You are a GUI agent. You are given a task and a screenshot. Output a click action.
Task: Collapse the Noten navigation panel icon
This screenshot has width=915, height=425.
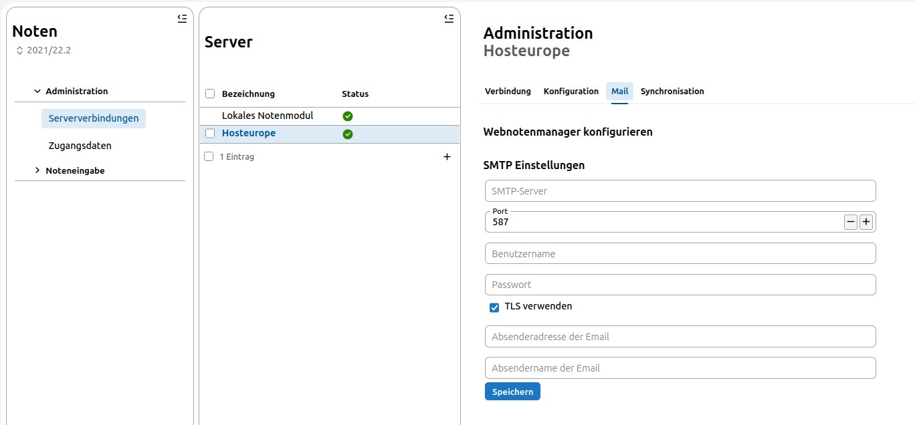(x=182, y=19)
